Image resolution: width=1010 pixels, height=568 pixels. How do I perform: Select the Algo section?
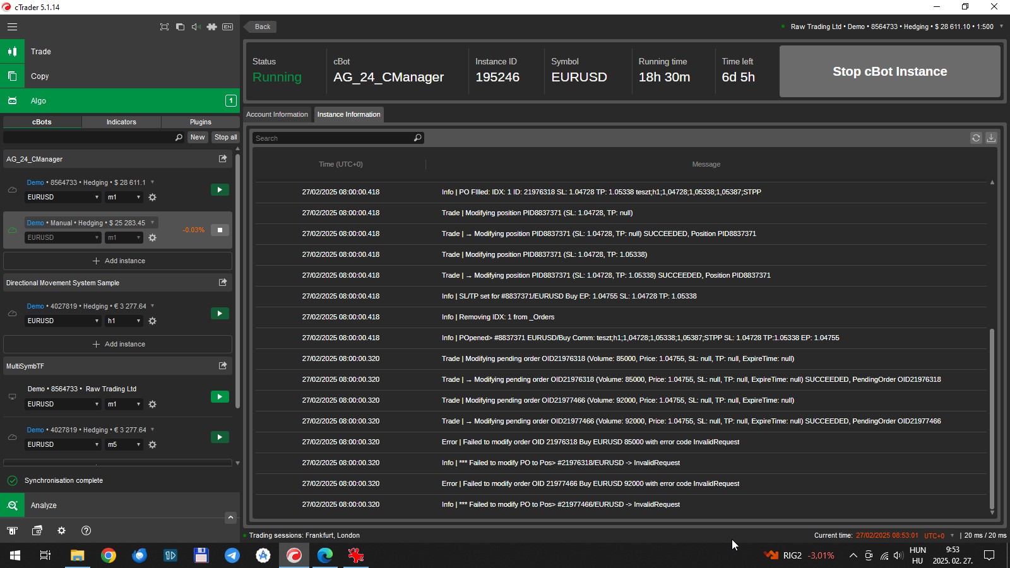pyautogui.click(x=120, y=101)
